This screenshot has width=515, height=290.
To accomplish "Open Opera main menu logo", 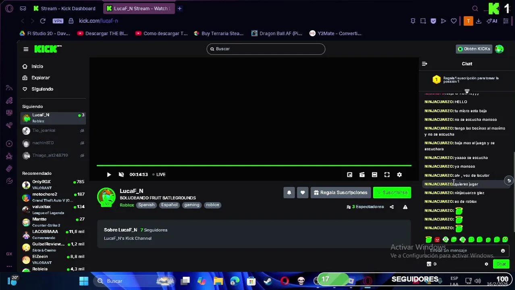I will click(9, 8).
